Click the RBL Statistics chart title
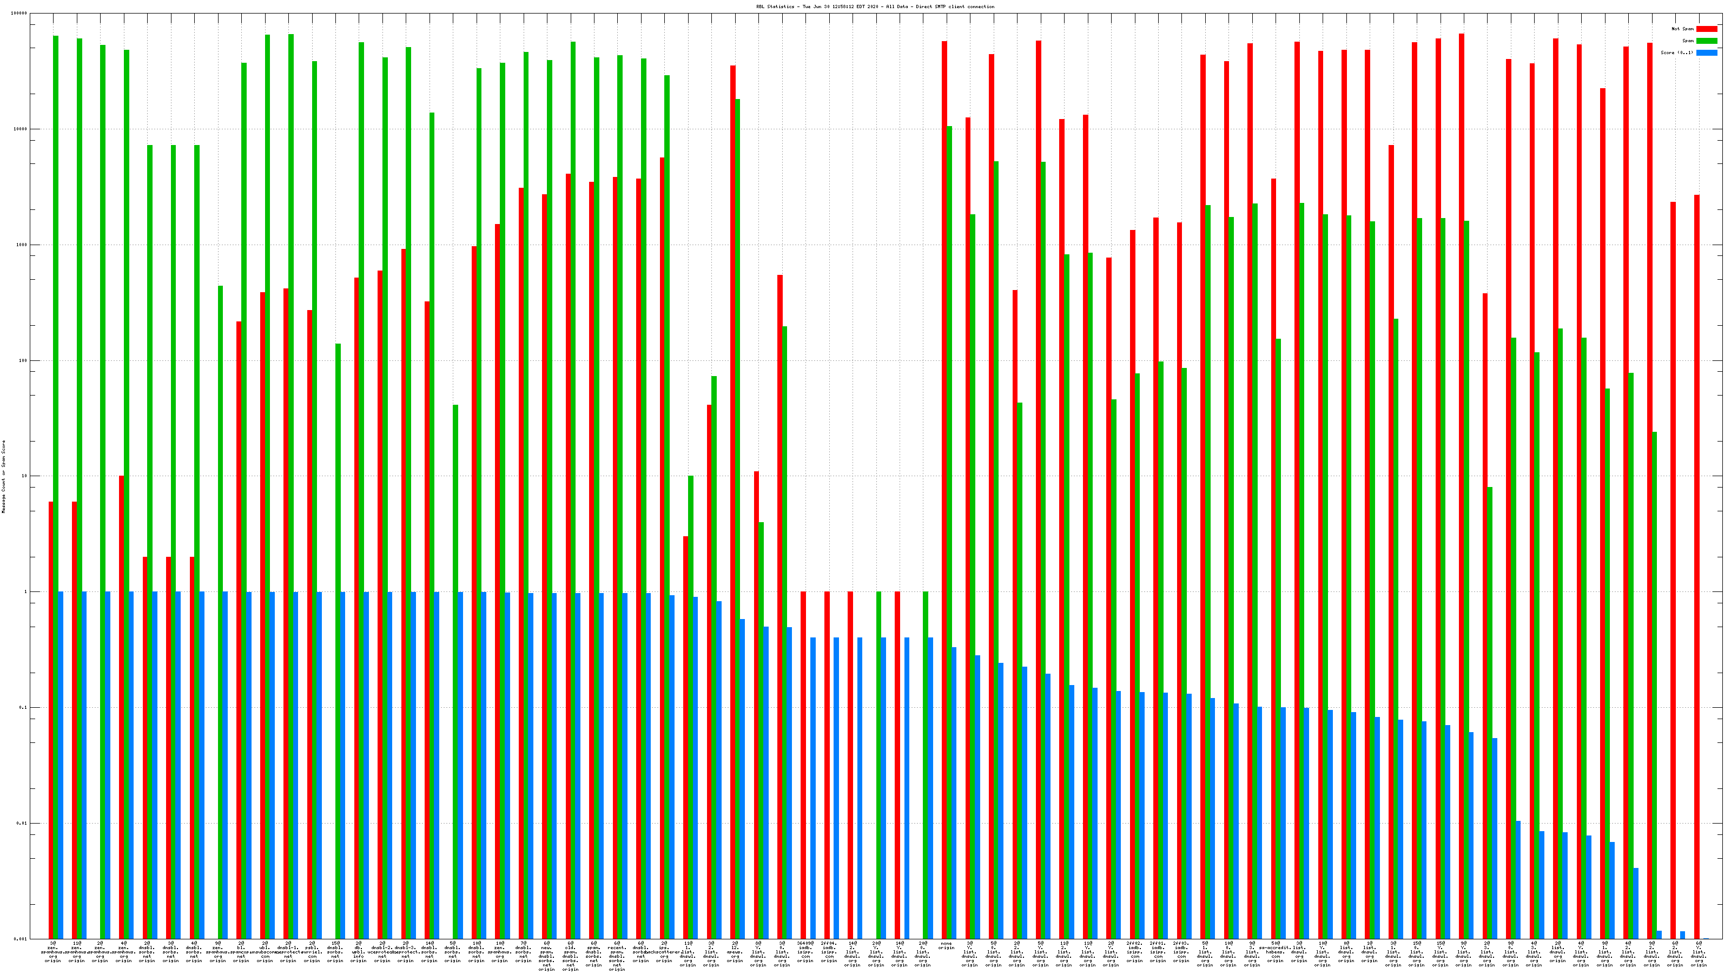This screenshot has width=1731, height=974. [x=875, y=6]
